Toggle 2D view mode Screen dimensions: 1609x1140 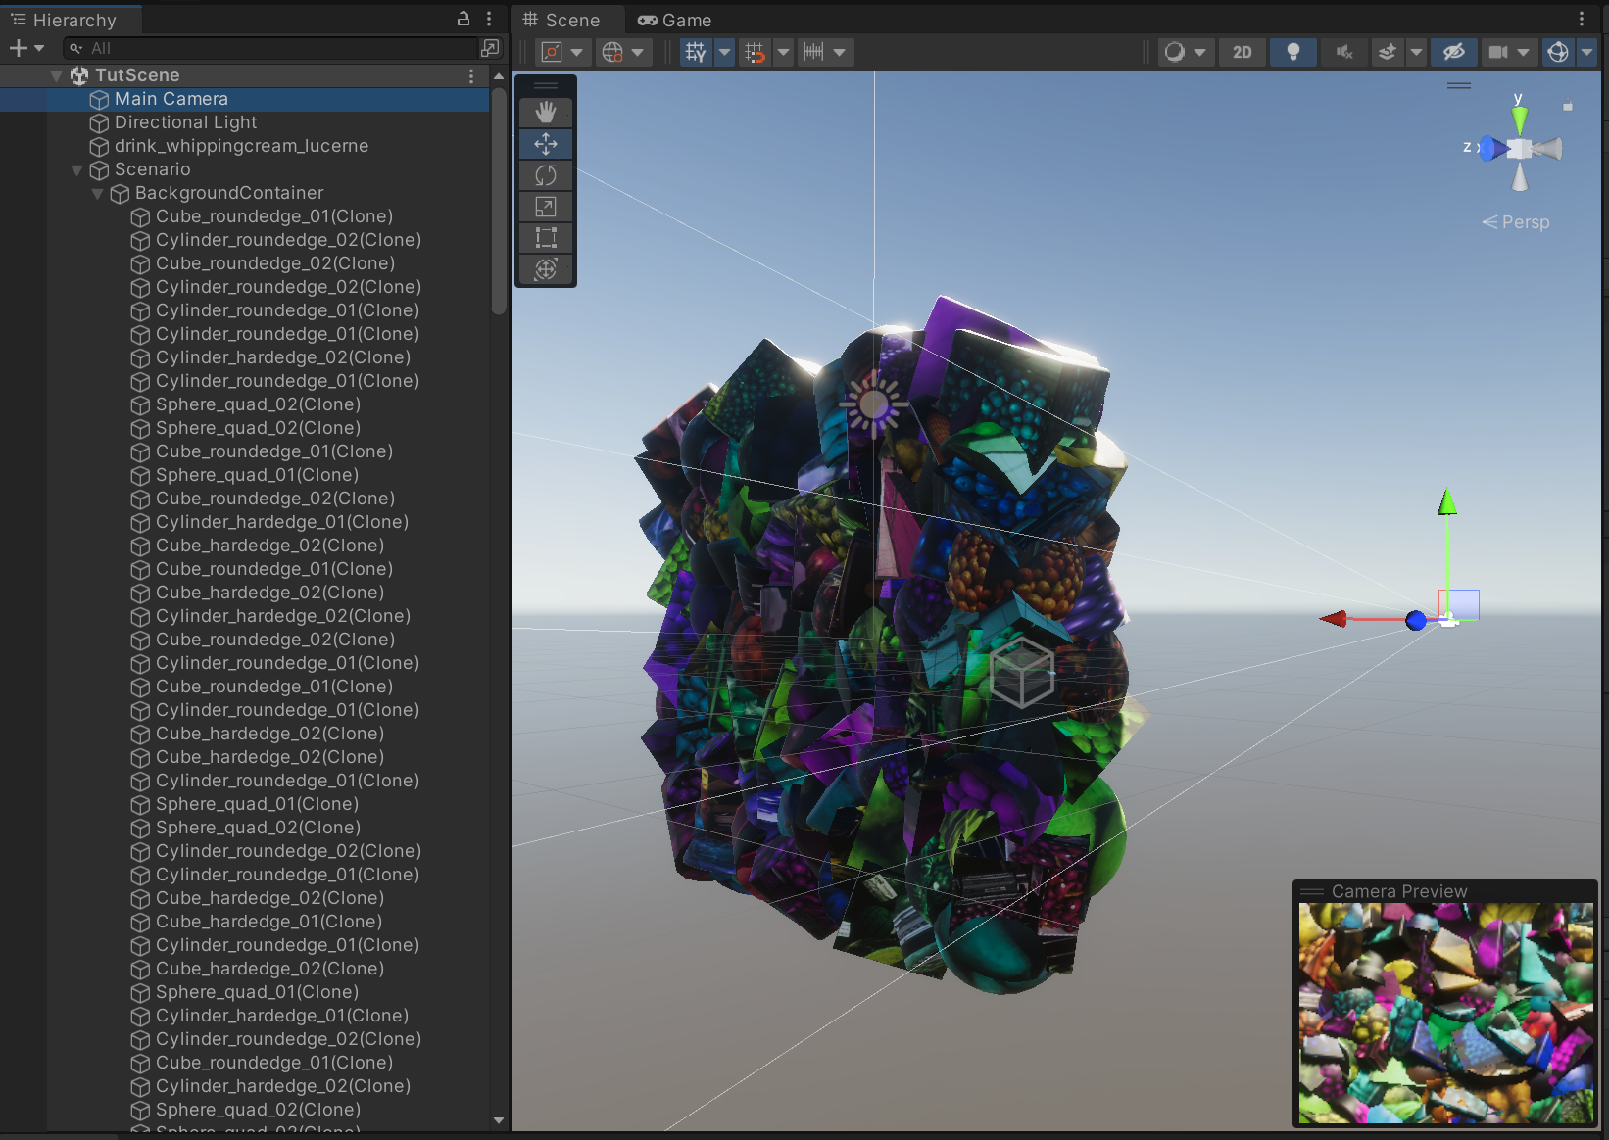[1242, 52]
